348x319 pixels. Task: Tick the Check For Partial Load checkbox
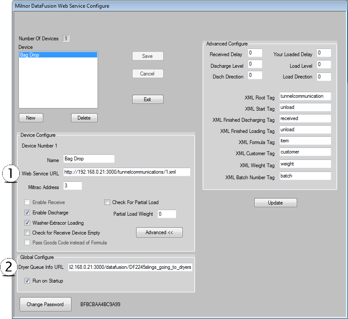tap(107, 202)
